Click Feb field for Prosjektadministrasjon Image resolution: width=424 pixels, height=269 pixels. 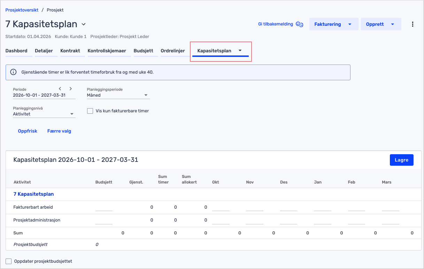[x=356, y=220]
